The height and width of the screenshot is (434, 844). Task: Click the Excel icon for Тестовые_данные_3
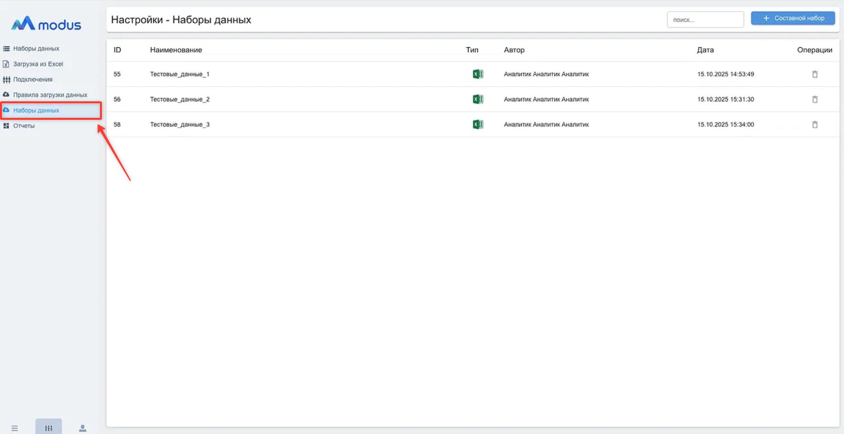(478, 125)
